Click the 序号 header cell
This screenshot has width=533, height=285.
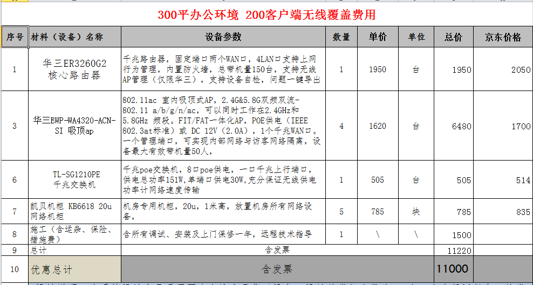coord(15,37)
